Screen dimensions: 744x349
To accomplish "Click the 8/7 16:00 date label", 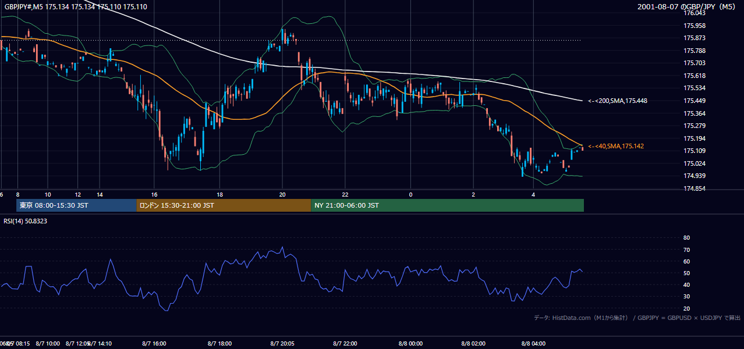I will click(x=154, y=344).
